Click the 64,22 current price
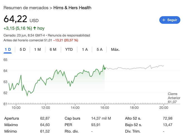 (15, 19)
